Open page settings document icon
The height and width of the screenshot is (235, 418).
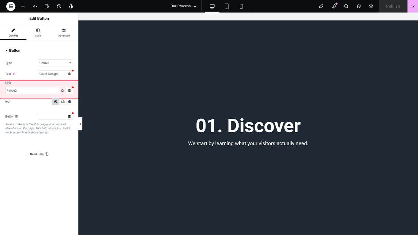47,6
